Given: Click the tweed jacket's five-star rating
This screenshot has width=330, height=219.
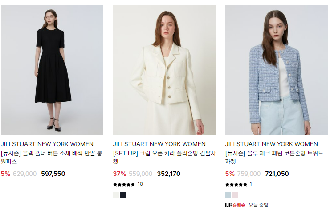Looking at the screenshot, I should click(236, 184).
